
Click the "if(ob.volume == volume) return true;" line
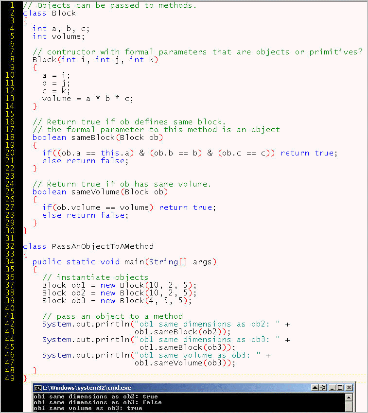[129, 207]
